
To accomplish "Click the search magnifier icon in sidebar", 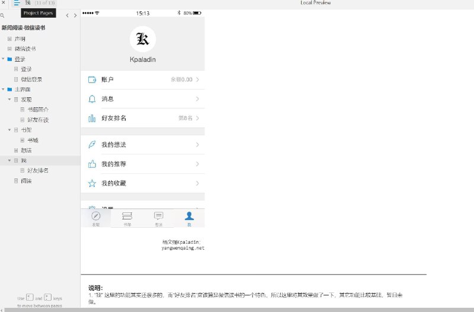I will pos(2,15).
